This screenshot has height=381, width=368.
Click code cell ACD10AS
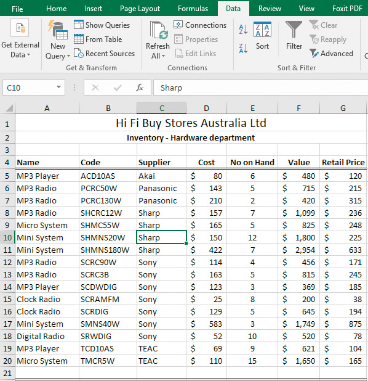tap(108, 176)
